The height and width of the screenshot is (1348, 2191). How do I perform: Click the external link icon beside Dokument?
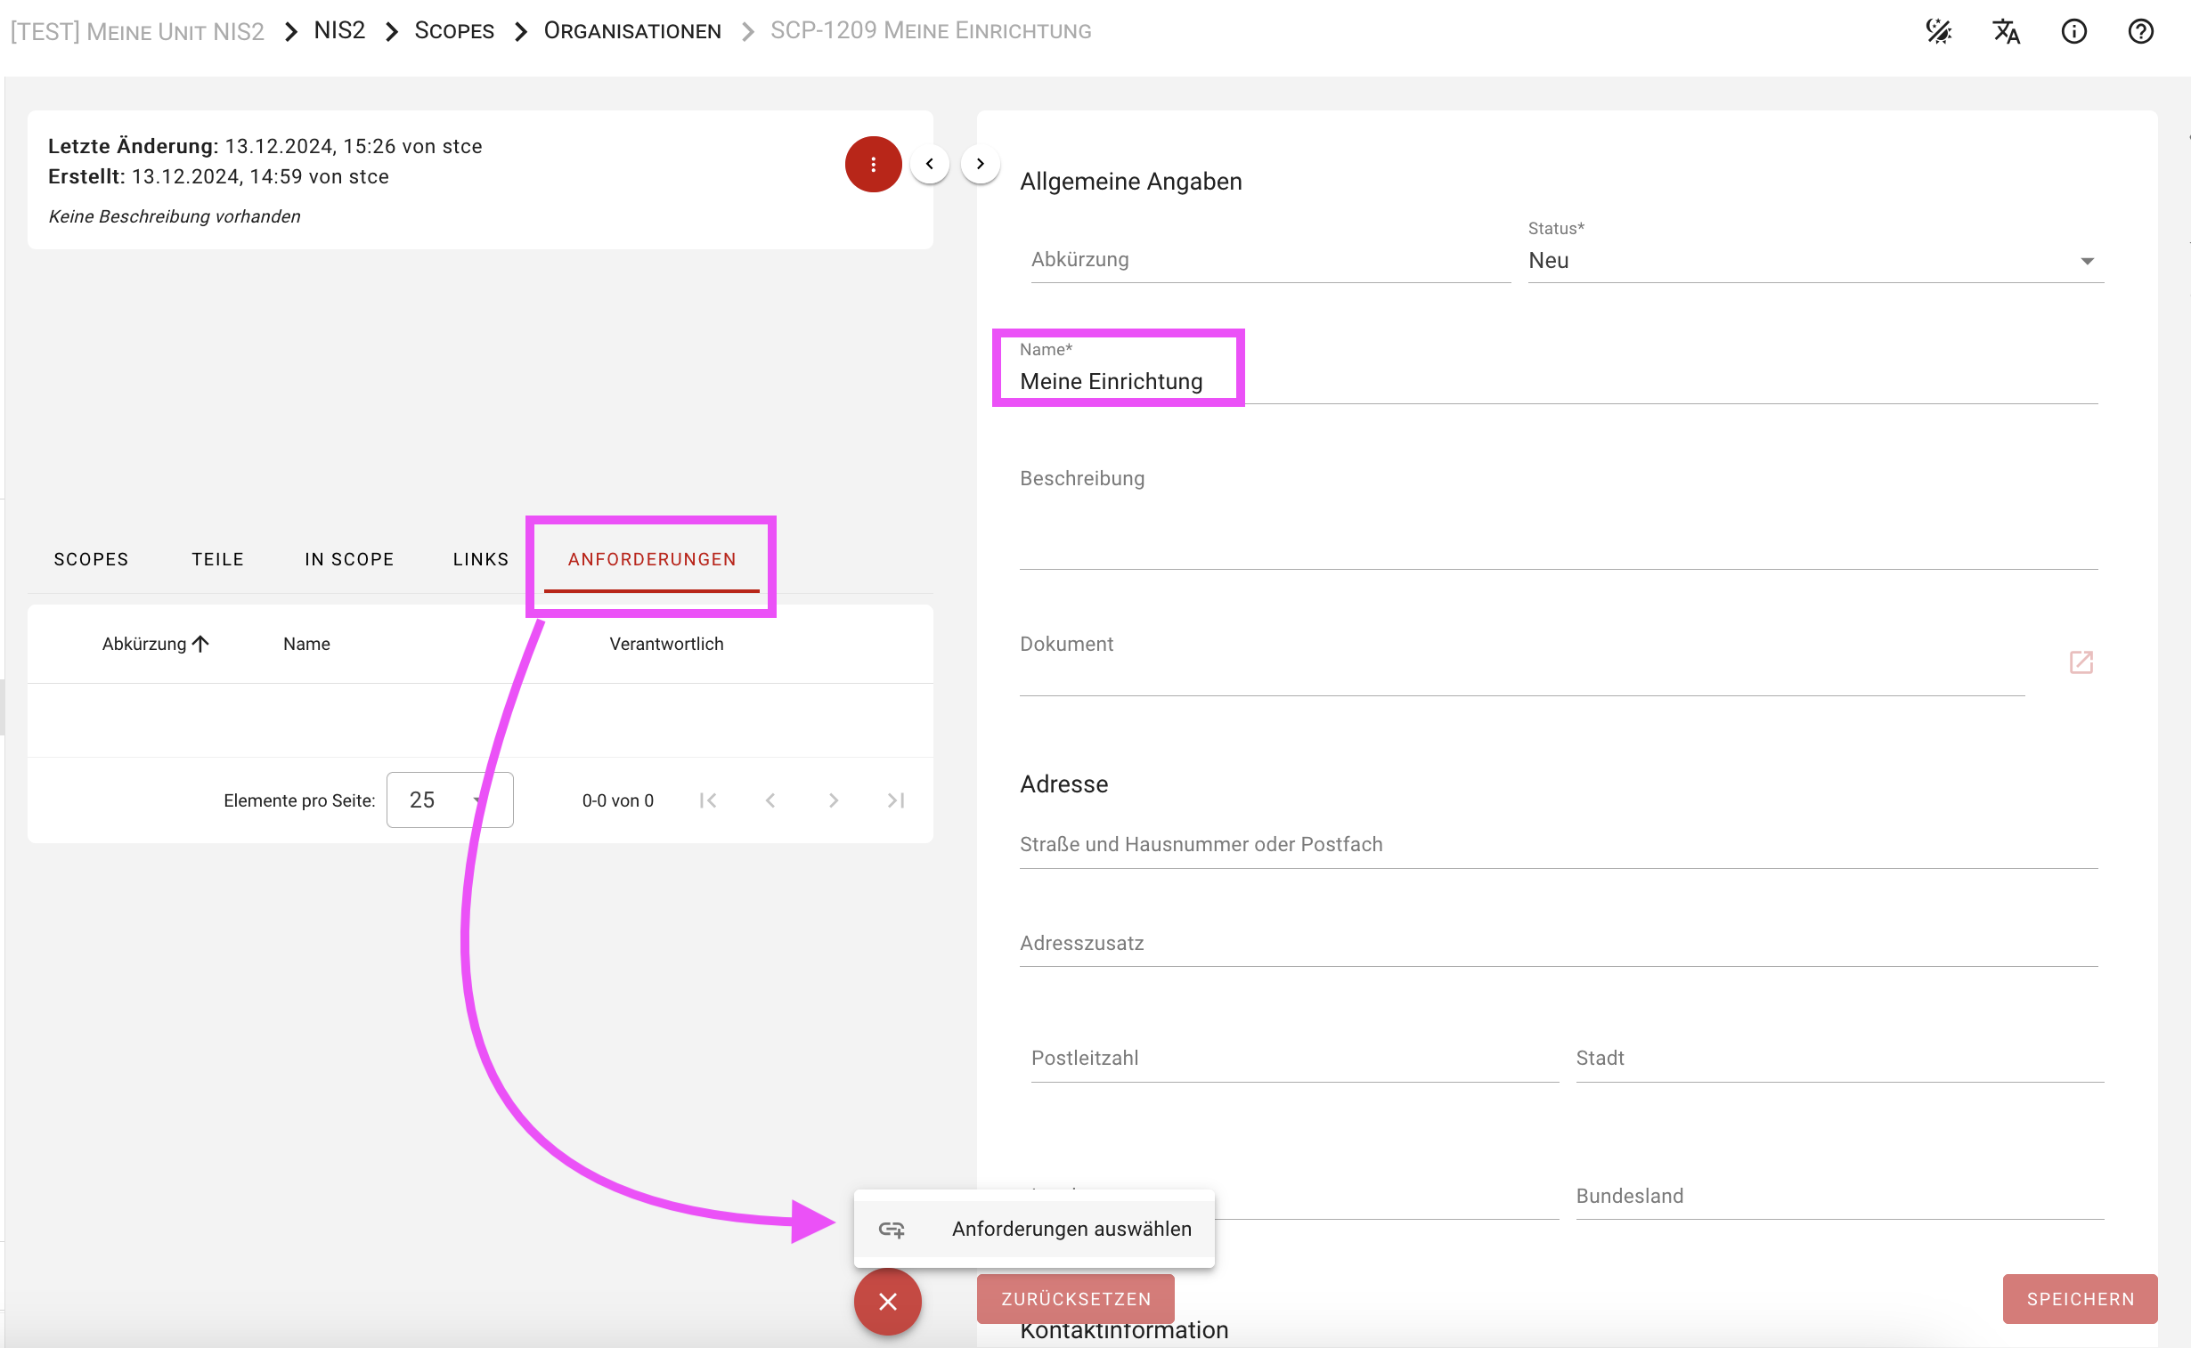tap(2081, 662)
